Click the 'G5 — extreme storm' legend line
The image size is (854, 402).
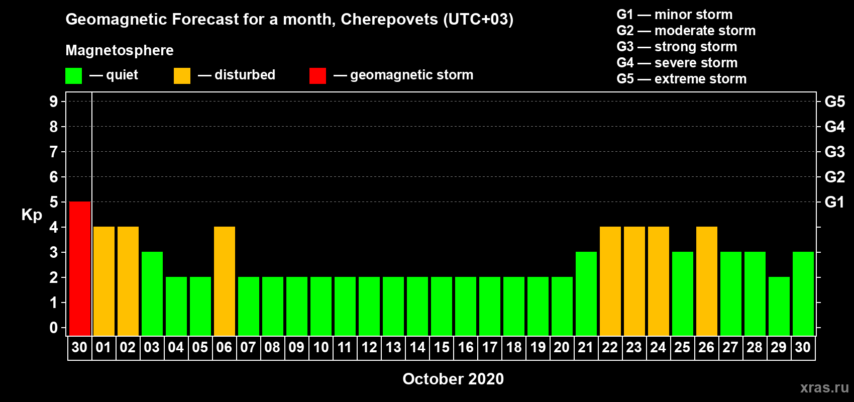click(682, 79)
